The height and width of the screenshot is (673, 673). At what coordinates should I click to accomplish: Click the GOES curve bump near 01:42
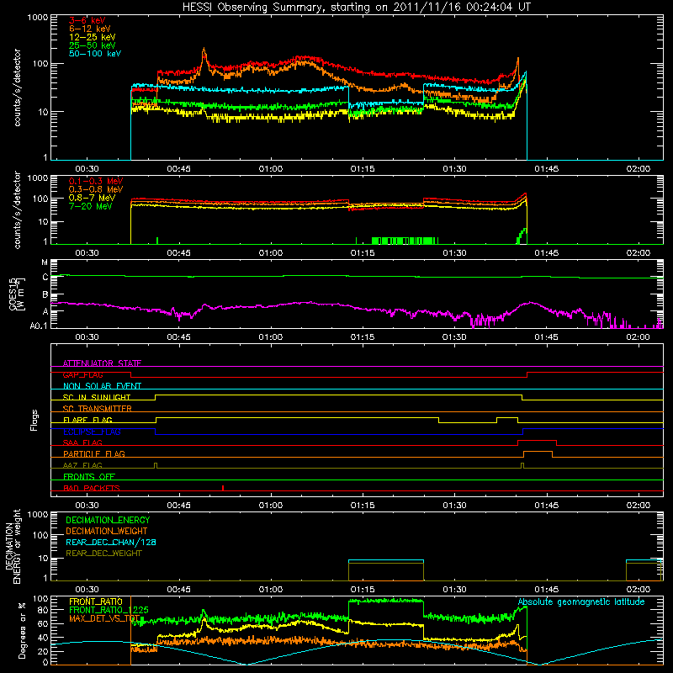532,303
